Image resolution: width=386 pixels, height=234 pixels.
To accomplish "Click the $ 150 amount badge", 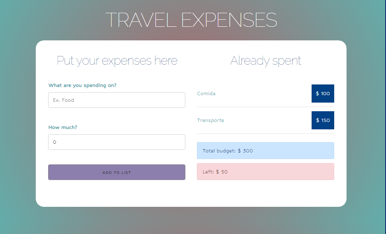I will pos(323,120).
